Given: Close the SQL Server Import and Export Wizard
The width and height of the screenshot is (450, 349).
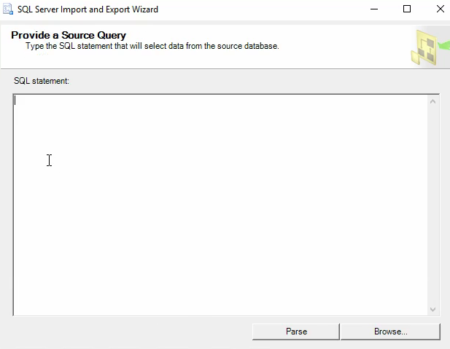Looking at the screenshot, I should (441, 9).
